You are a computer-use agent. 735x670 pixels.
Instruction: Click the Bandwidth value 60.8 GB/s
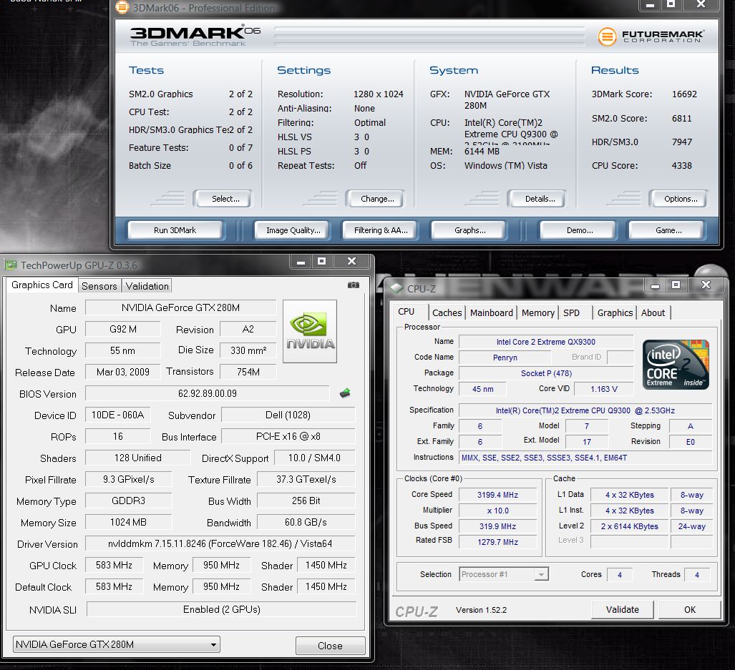(306, 522)
